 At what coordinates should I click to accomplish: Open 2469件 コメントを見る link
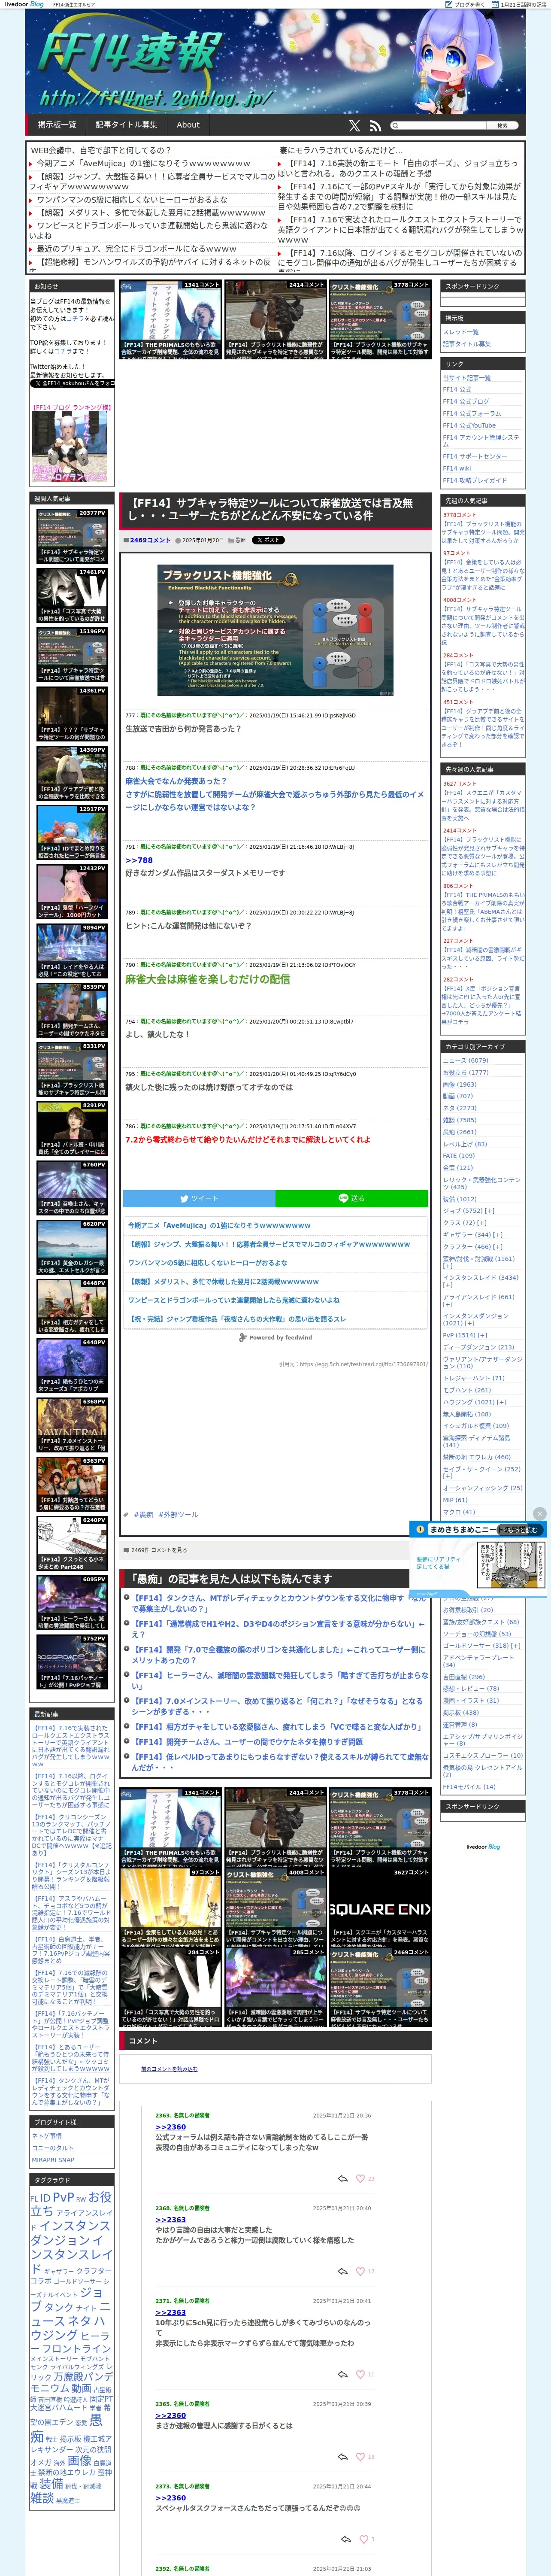click(160, 1550)
